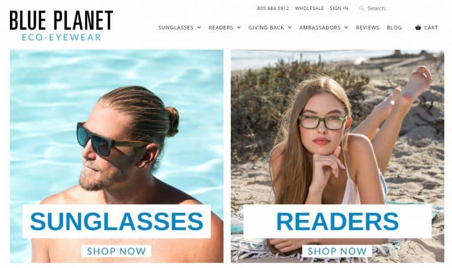452x268 pixels.
Task: Click the Blue Planet Eco-Eyewear logo
Action: pyautogui.click(x=61, y=26)
